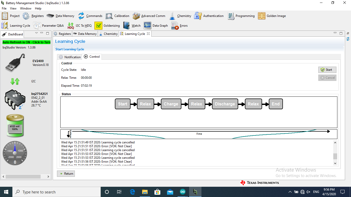Open File Explorer from taskbar
The image size is (351, 197).
(145, 192)
